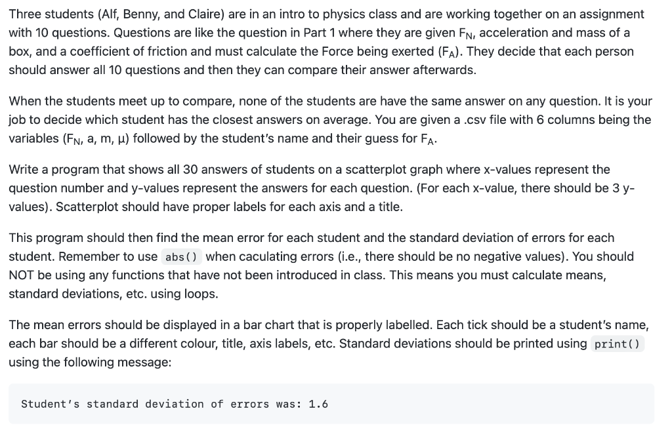Click the value 1.6 in the code block

[318, 404]
